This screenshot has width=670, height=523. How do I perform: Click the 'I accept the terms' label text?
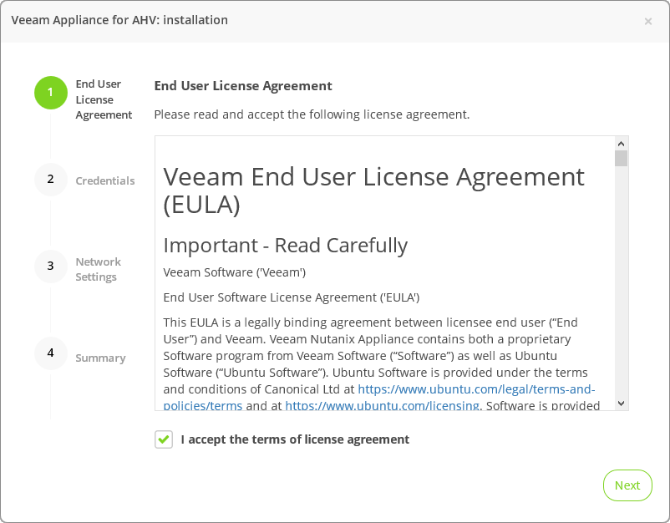[295, 439]
